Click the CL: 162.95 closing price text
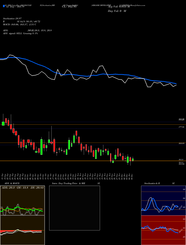Screen dimensions: 186x245 [x=69, y=7]
